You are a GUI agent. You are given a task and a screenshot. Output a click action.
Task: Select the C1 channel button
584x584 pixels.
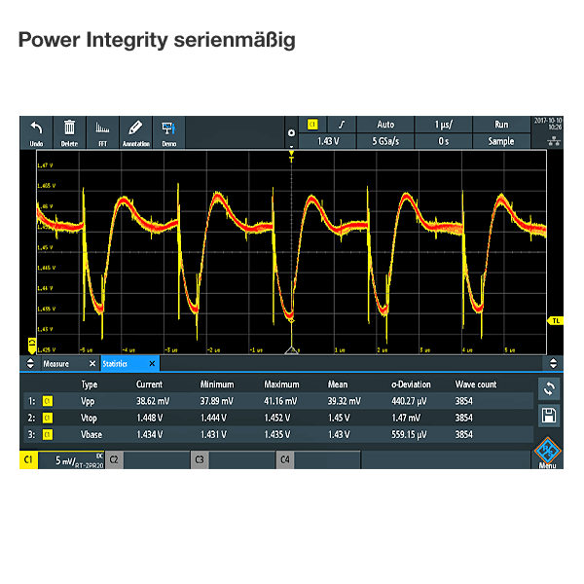click(28, 460)
